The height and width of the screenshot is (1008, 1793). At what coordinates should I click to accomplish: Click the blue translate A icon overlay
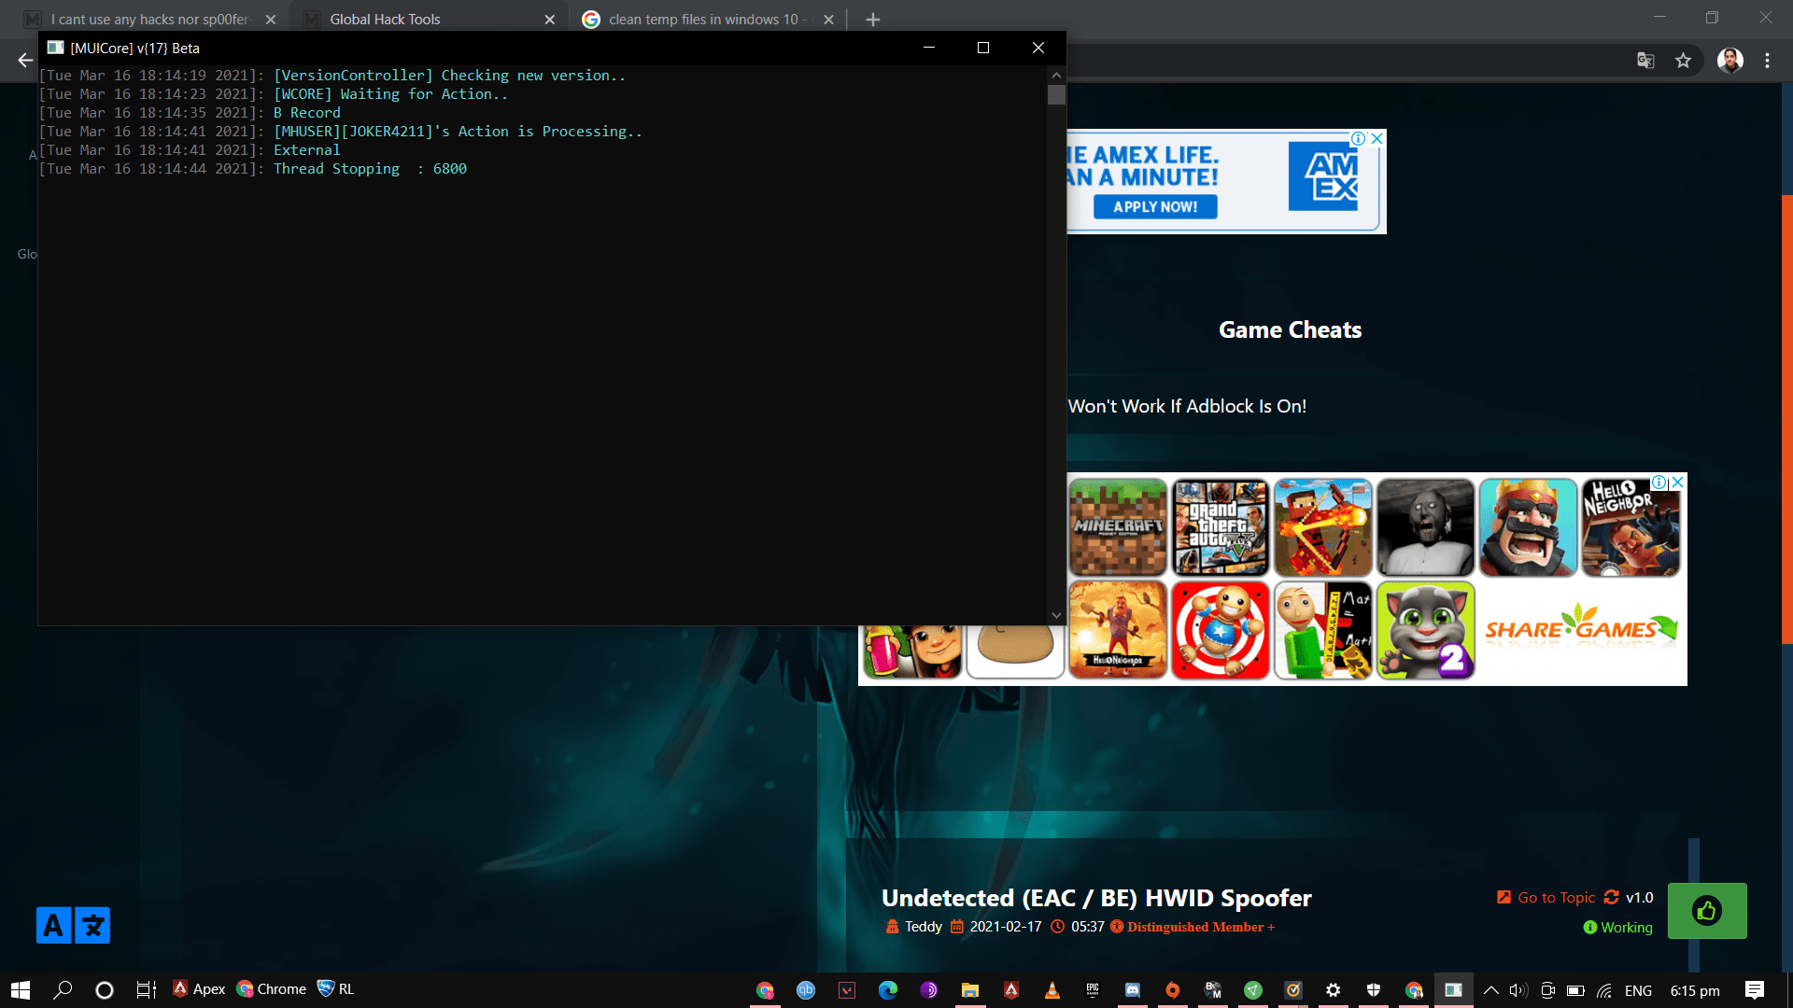[x=53, y=925]
